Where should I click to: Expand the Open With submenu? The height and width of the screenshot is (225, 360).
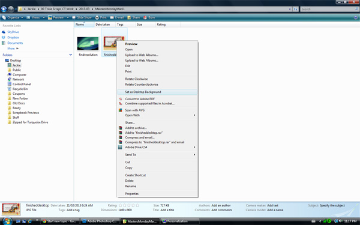[157, 115]
